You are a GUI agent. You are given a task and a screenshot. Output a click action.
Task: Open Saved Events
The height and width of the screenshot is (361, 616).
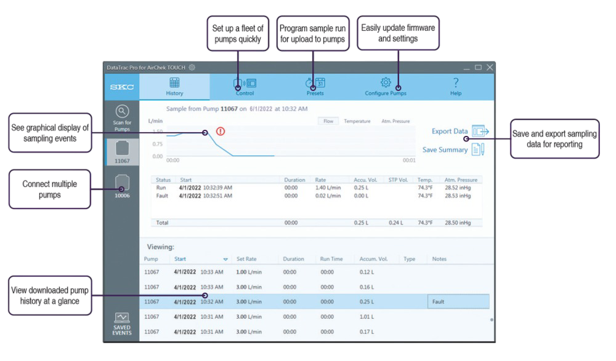tap(122, 324)
